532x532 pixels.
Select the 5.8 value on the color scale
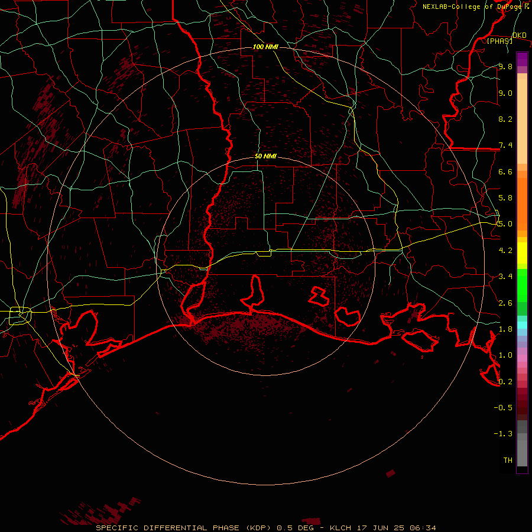tap(505, 198)
